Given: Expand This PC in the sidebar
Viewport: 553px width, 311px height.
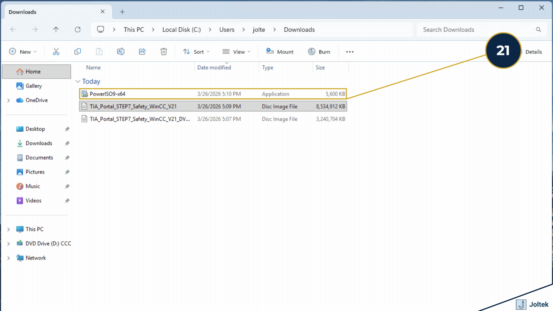Looking at the screenshot, I should click(8, 229).
